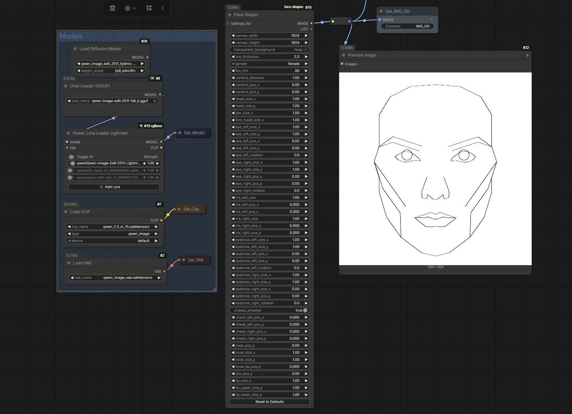Image resolution: width=572 pixels, height=414 pixels.
Task: Switch the Toggle All lora switch
Action: [x=71, y=157]
